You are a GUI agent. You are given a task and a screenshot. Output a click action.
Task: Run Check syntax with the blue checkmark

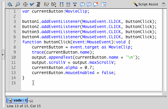coord(32,5)
